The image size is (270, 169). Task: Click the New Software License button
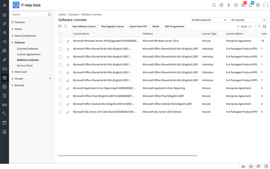(x=85, y=26)
